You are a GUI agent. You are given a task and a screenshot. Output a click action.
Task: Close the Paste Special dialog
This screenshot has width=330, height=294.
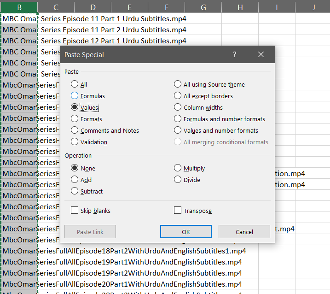pos(261,54)
